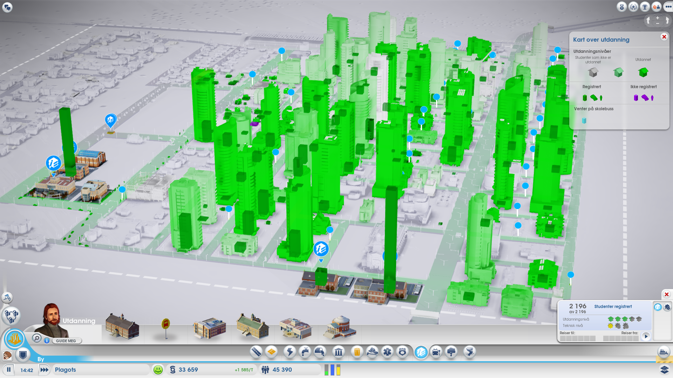Open the budget panel showing 33 659

[x=212, y=370]
